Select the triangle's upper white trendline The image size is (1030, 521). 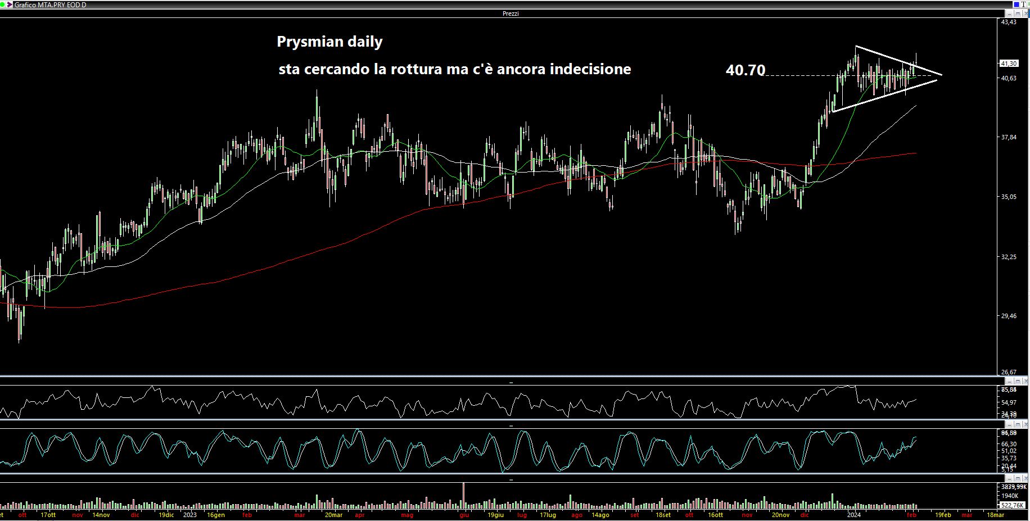[898, 60]
